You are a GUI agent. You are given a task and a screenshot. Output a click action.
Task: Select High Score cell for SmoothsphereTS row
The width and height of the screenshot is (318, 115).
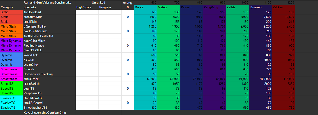point(87,107)
